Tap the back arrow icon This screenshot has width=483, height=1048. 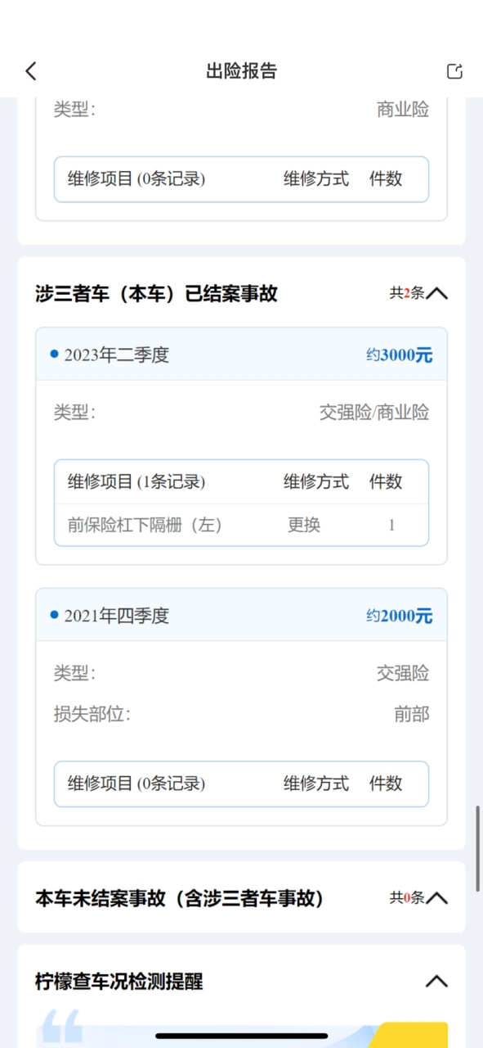tap(31, 71)
